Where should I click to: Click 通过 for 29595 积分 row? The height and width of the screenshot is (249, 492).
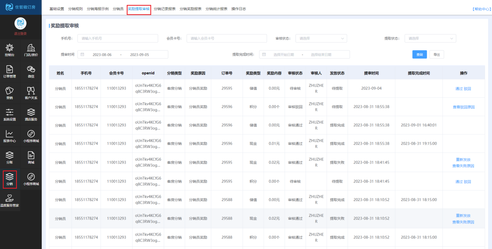pos(459,181)
